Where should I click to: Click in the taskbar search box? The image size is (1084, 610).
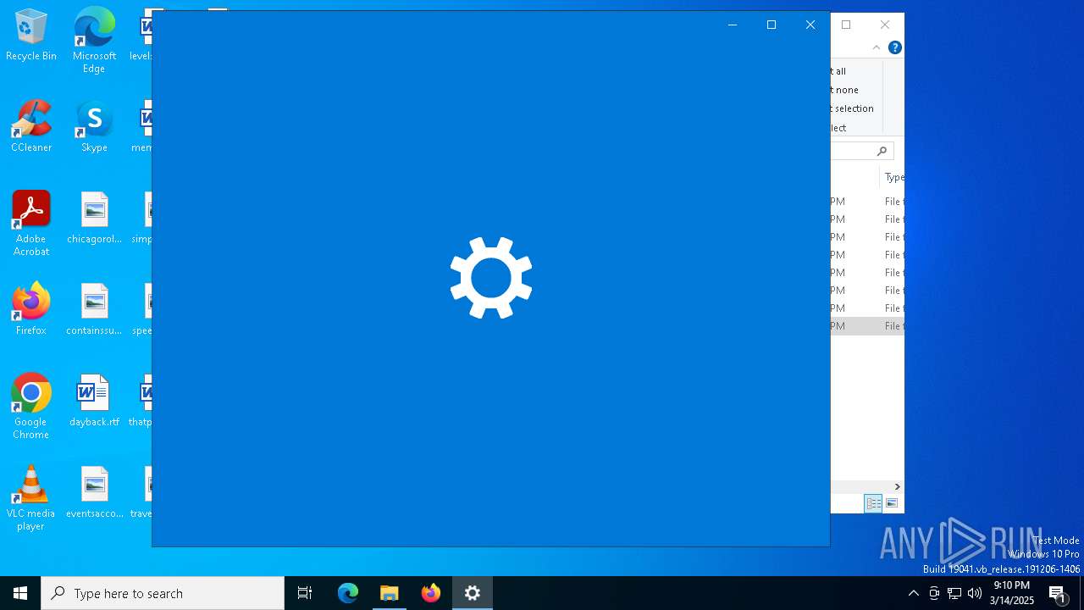(x=163, y=593)
